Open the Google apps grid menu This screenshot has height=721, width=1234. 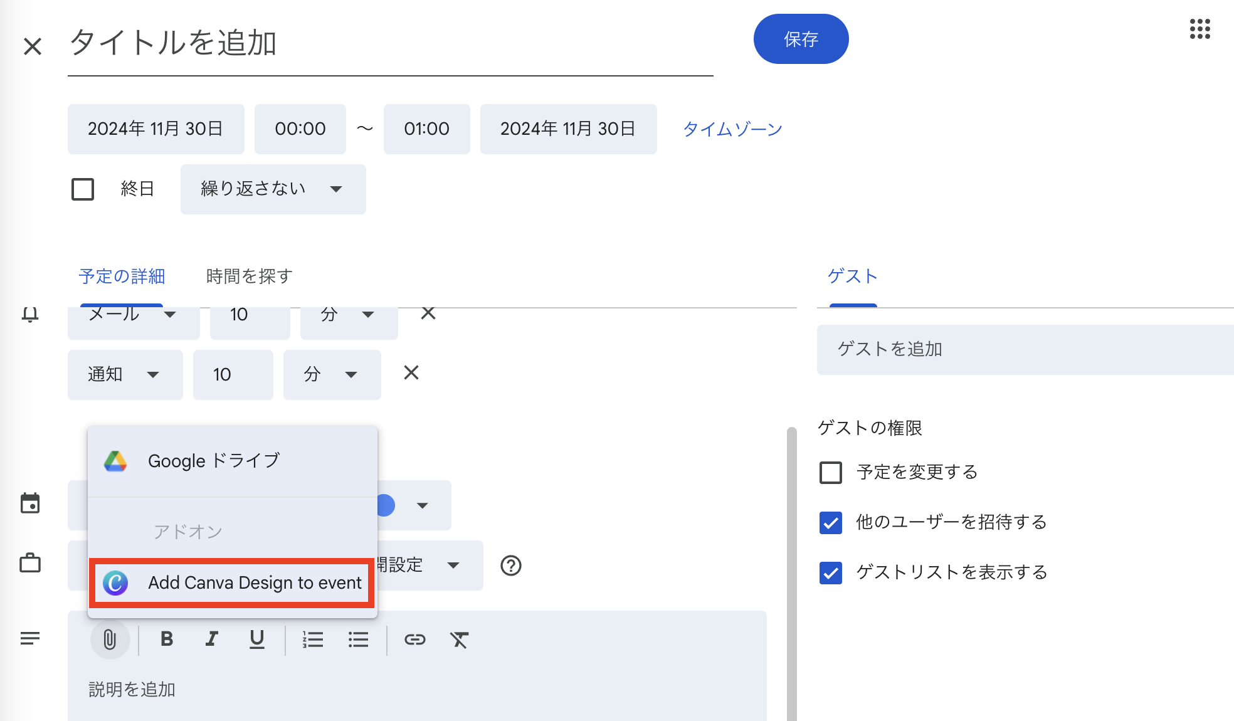point(1199,29)
